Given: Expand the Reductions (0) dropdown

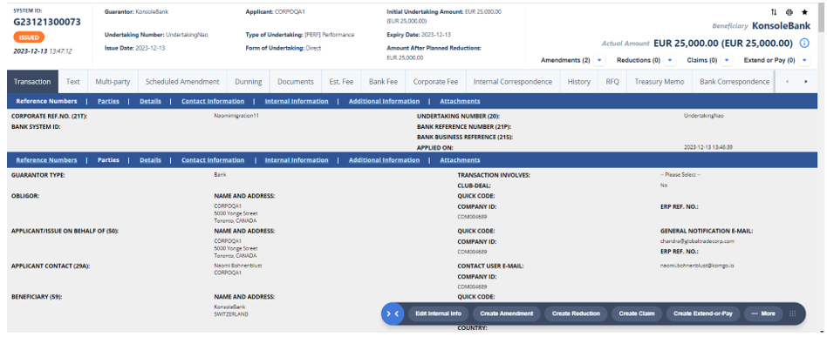Looking at the screenshot, I should (669, 61).
